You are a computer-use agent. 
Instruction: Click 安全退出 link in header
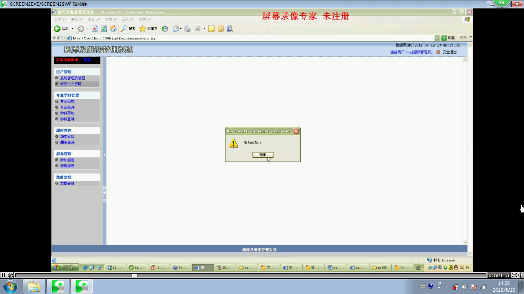pyautogui.click(x=450, y=52)
